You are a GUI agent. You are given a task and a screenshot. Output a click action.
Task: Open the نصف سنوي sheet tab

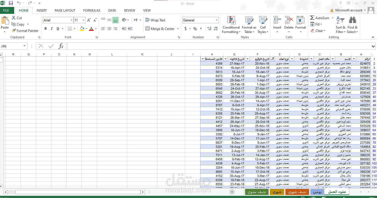(x=257, y=192)
